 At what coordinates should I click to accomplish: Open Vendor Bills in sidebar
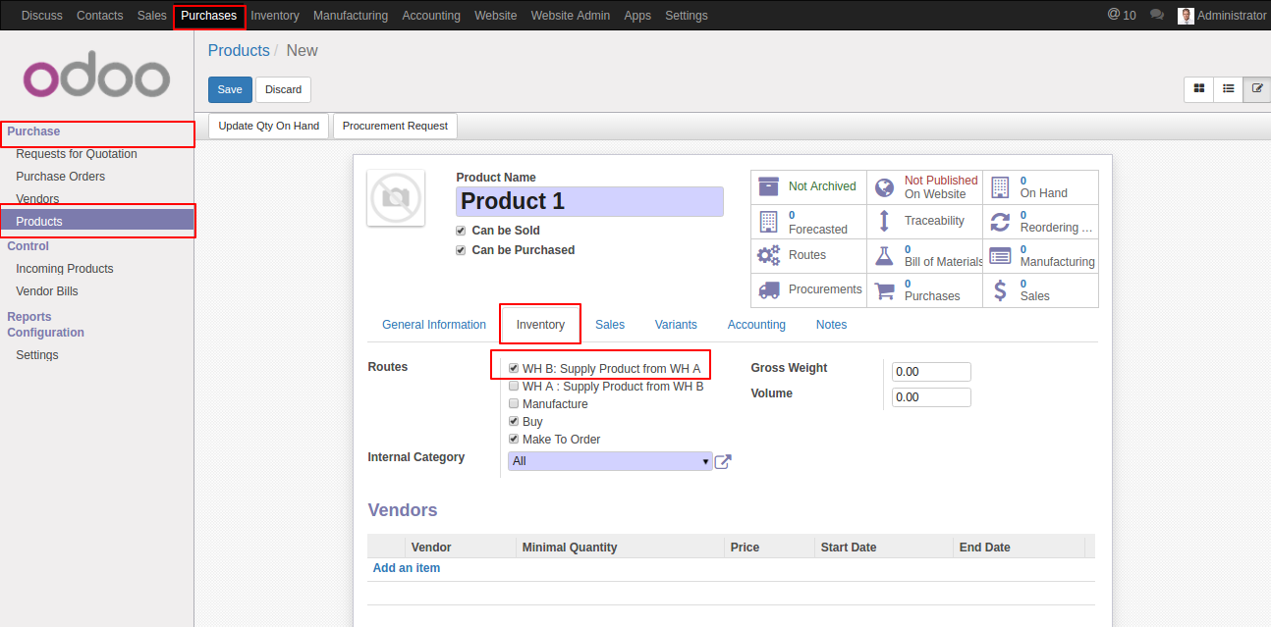click(x=47, y=291)
